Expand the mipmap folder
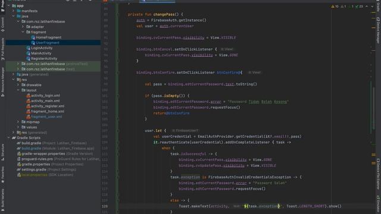Image resolution: width=381 pixels, height=214 pixels. point(18,122)
